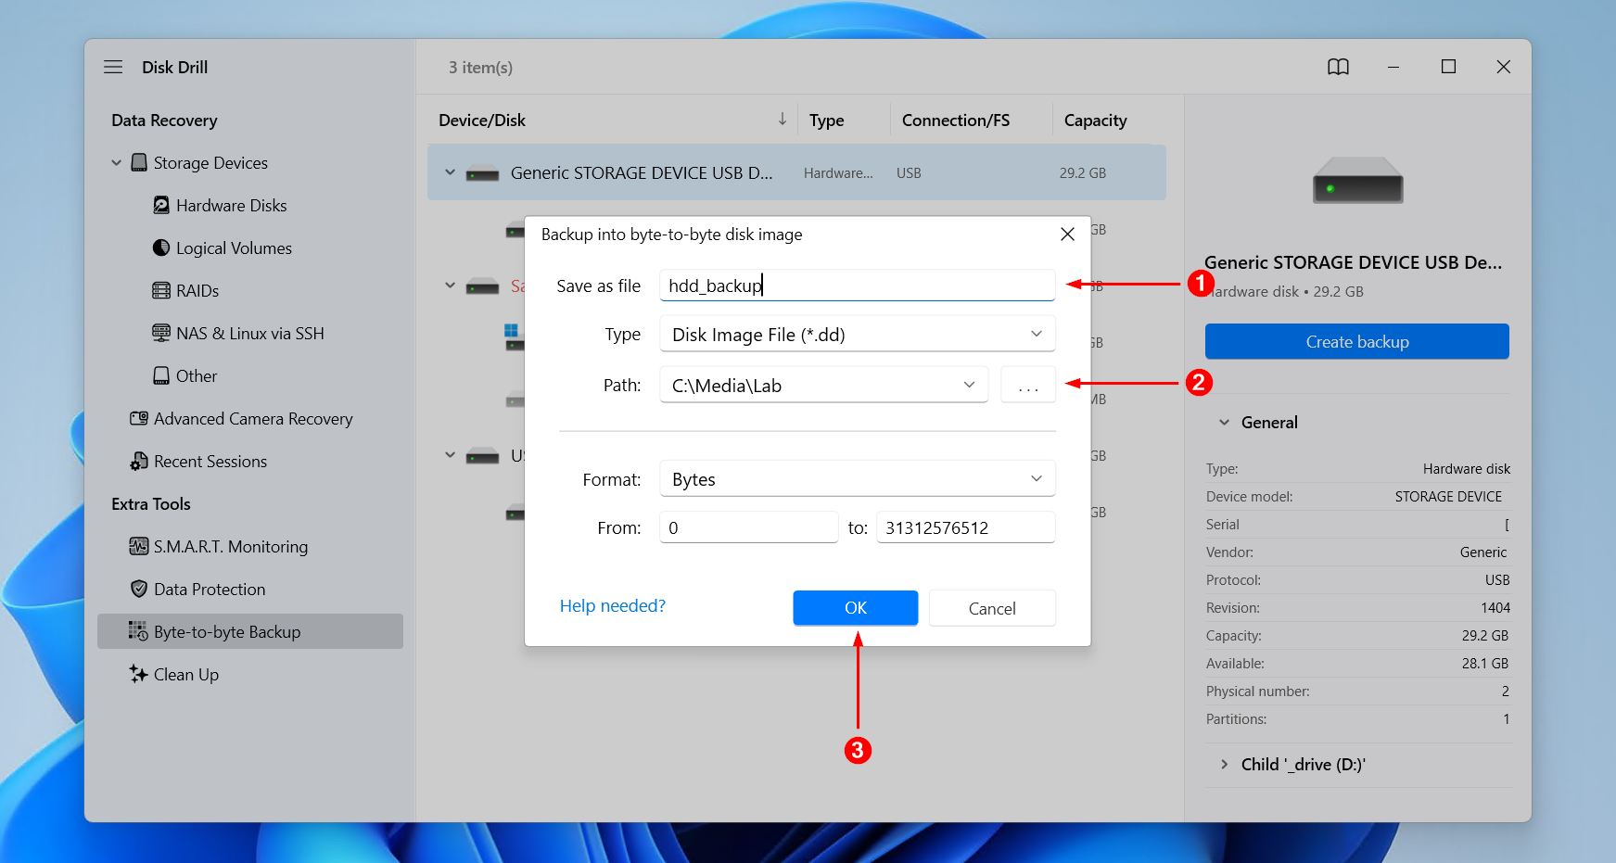The height and width of the screenshot is (863, 1616).
Task: Open Advanced Camera Recovery
Action: [x=252, y=419]
